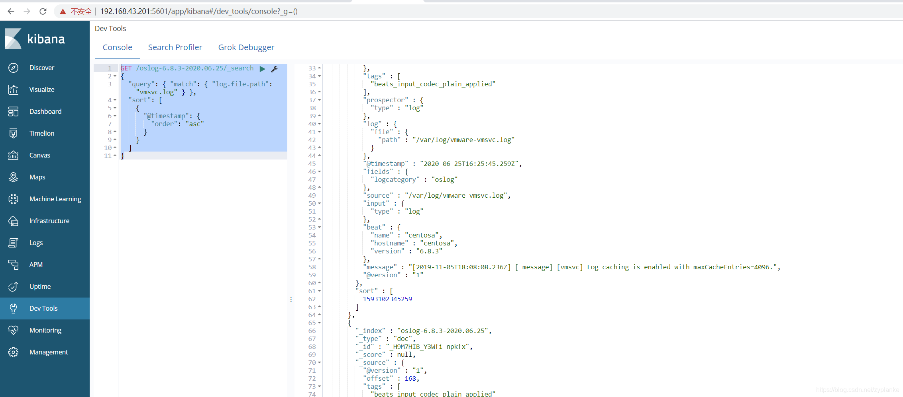Click "offset" : 168 line

[x=391, y=378]
